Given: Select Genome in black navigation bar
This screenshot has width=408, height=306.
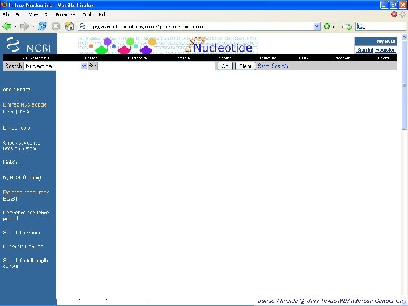Looking at the screenshot, I should tap(224, 58).
